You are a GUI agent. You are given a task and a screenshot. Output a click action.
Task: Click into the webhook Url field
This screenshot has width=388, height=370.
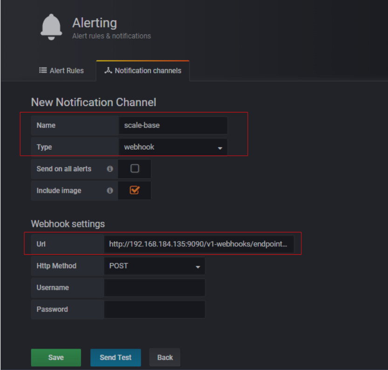point(199,244)
